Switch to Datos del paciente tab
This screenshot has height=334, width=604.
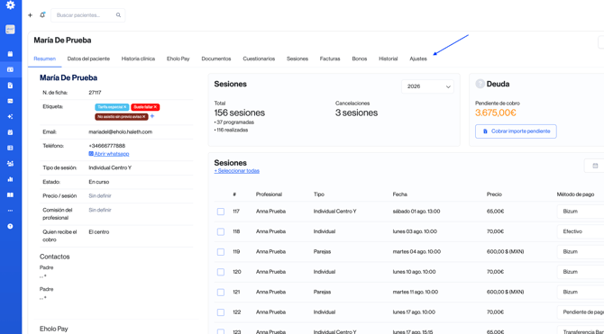(88, 59)
